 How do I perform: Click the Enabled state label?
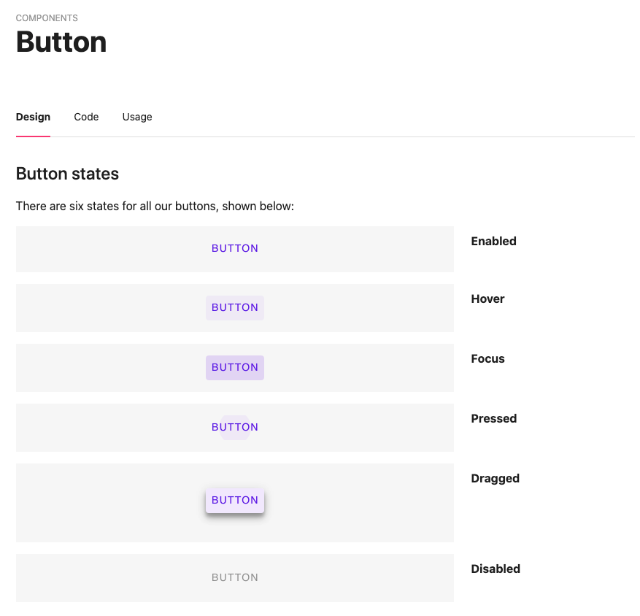[x=493, y=241]
